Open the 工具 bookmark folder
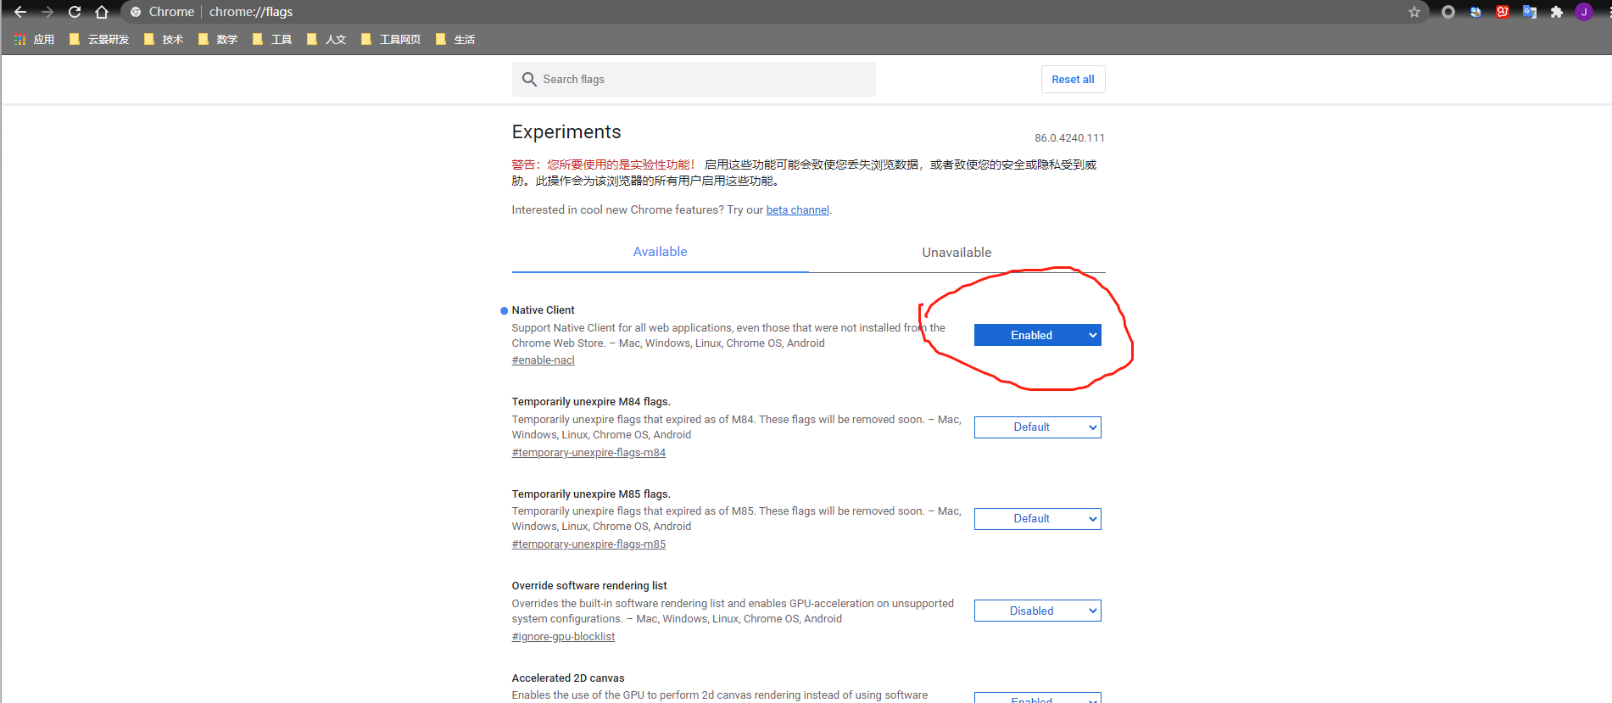The image size is (1612, 703). (x=272, y=39)
